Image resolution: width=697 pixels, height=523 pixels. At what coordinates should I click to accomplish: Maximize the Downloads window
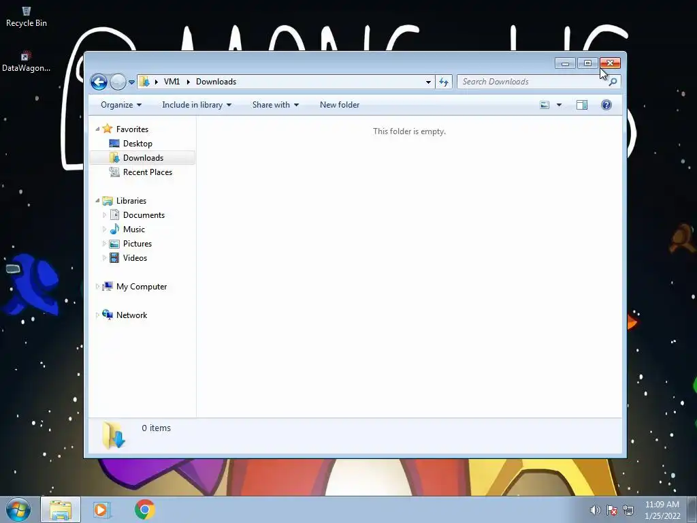tap(587, 63)
